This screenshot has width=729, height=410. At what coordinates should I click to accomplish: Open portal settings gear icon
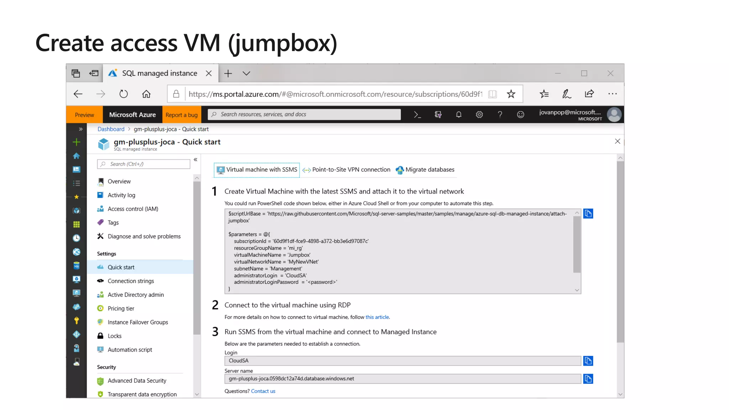(x=479, y=115)
